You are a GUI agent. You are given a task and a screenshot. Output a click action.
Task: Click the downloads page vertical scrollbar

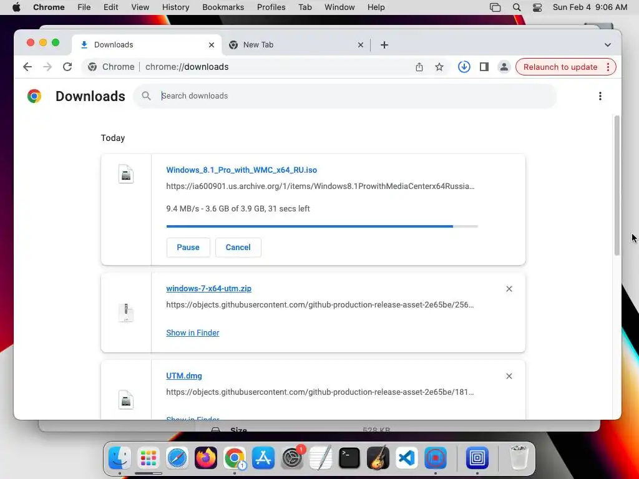617,186
